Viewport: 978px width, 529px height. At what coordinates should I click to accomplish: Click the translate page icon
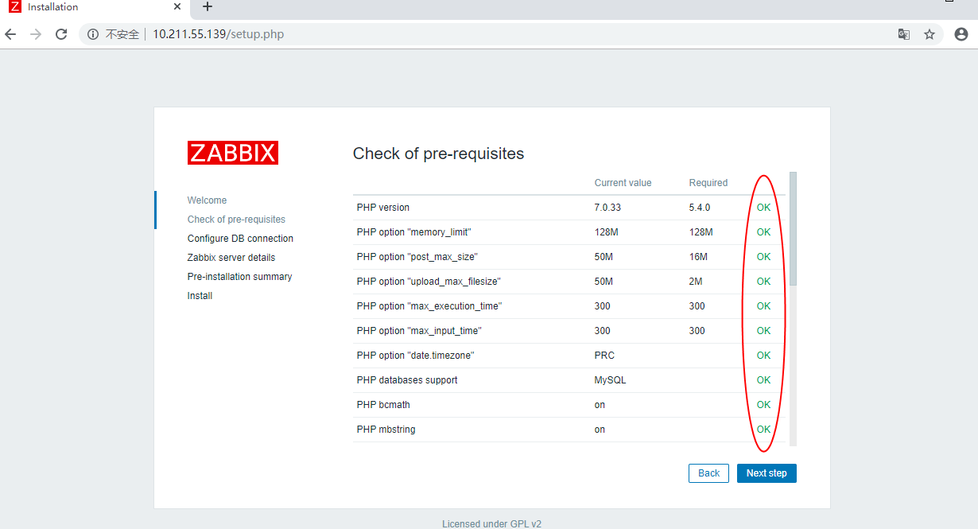[x=904, y=34]
